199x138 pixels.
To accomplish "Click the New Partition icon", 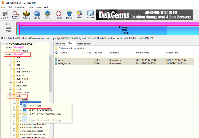I will click(x=48, y=15).
